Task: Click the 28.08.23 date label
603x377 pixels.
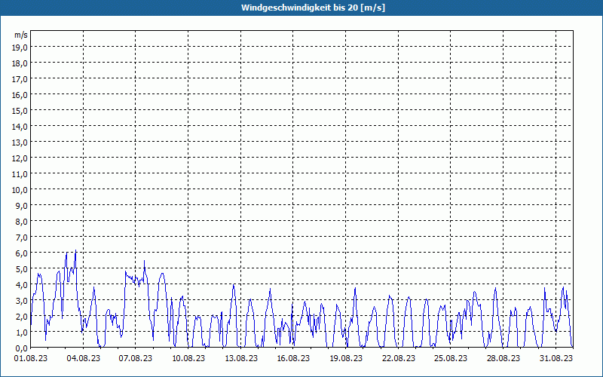Action: 504,358
